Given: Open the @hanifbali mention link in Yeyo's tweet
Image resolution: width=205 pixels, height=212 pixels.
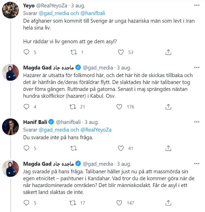Looking at the screenshot, I should click(93, 13).
